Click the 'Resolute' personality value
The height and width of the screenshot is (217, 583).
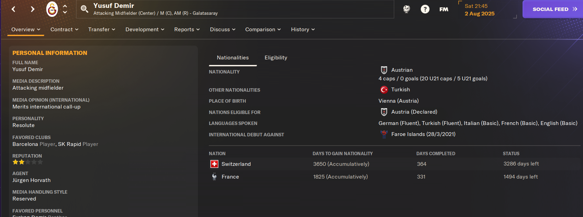tap(24, 125)
